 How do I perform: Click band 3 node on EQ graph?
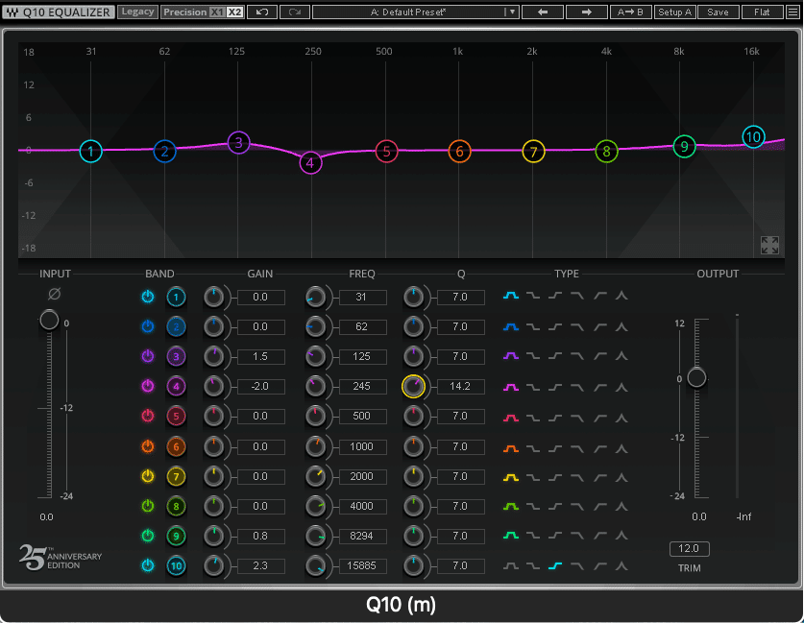click(x=238, y=142)
